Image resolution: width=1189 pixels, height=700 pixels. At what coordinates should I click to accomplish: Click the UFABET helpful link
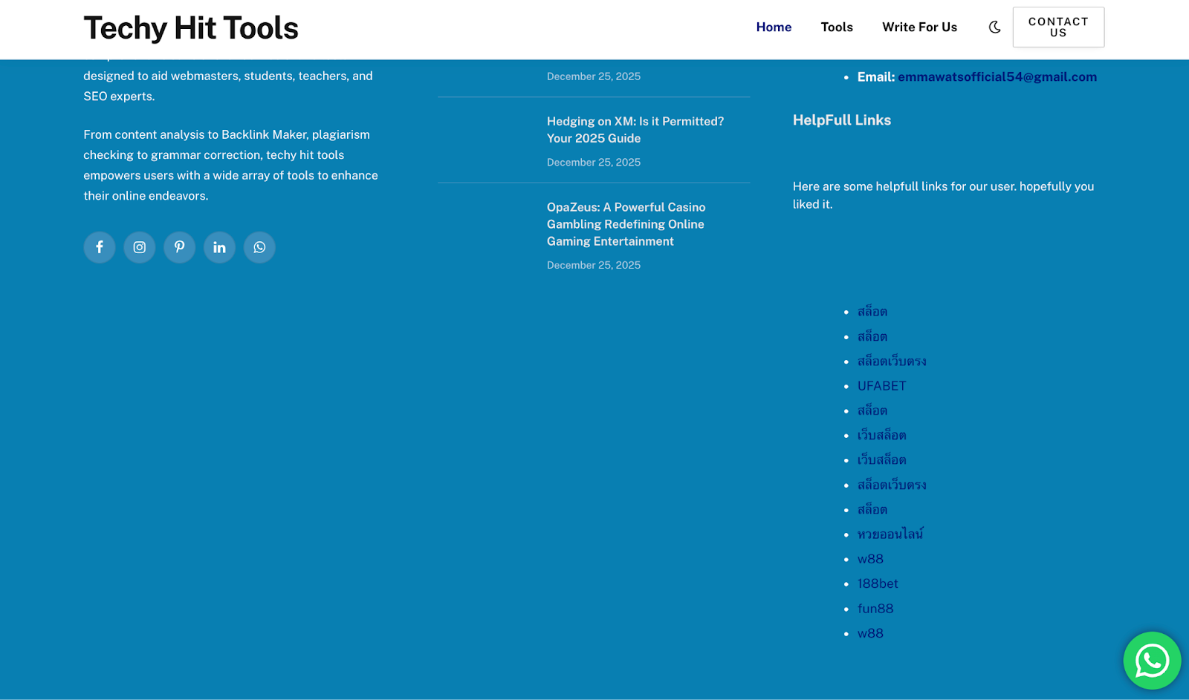coord(881,386)
